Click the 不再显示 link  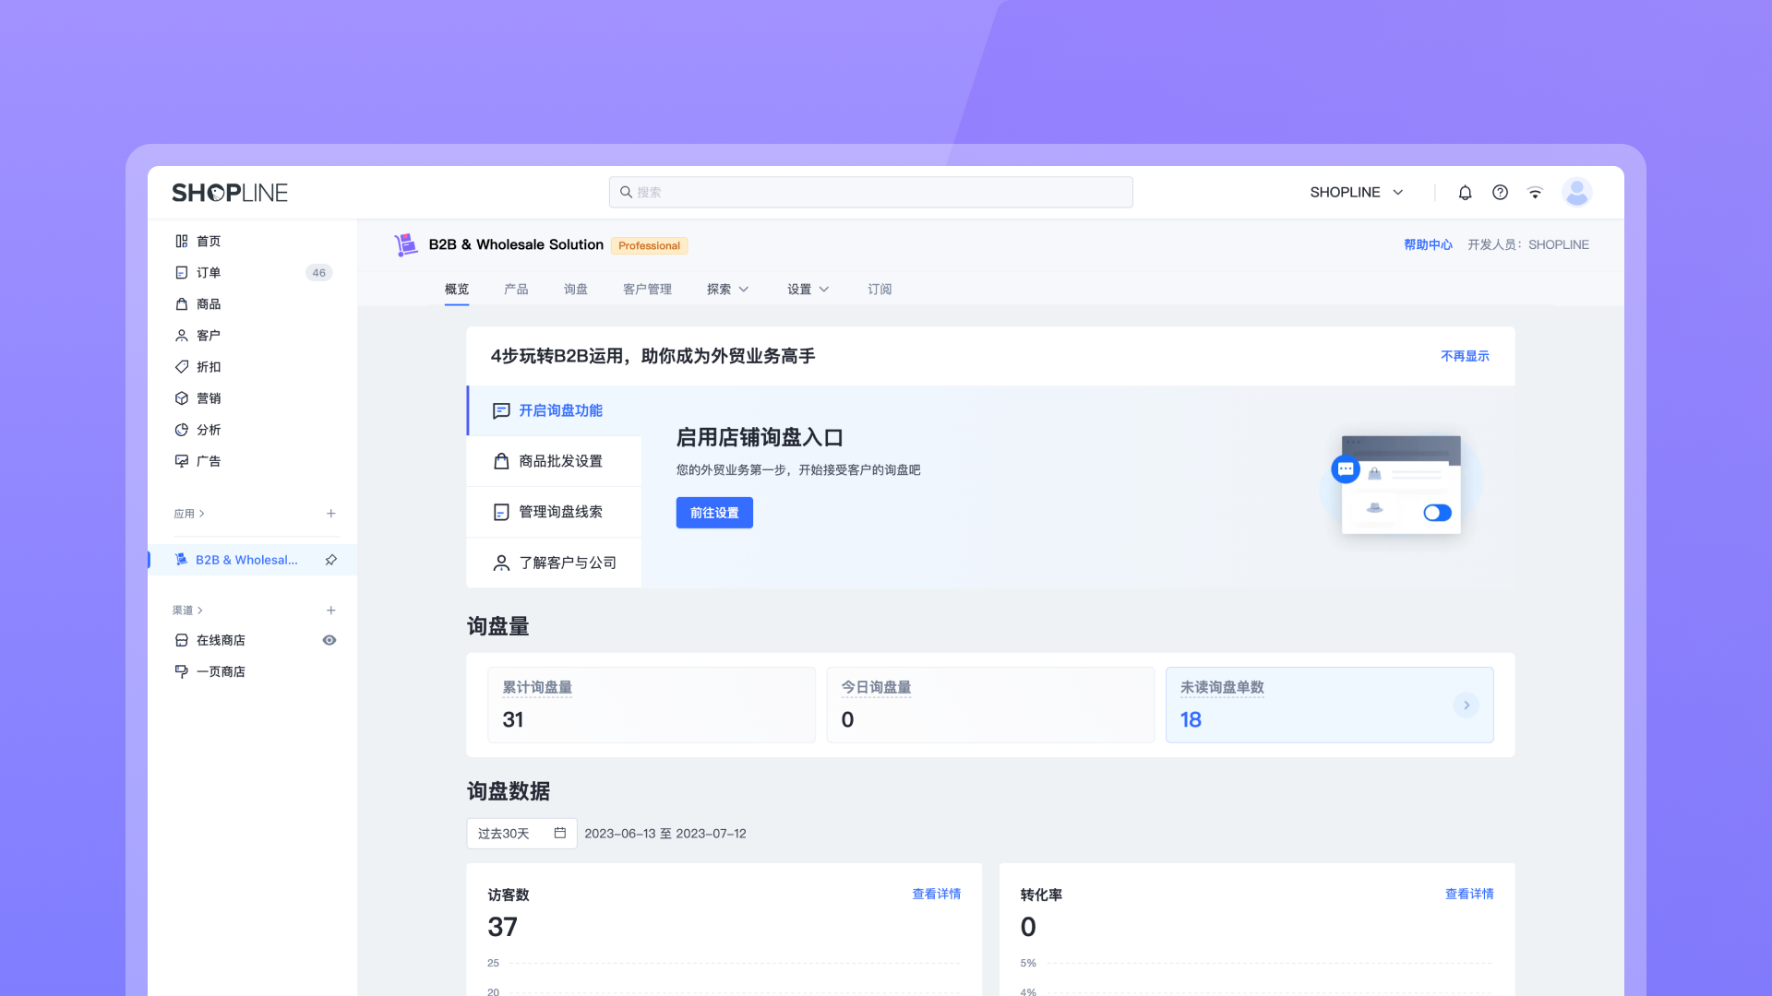[1465, 356]
